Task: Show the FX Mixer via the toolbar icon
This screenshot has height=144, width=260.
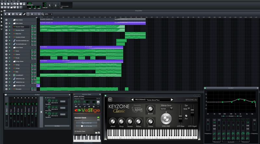Action: tap(15, 7)
